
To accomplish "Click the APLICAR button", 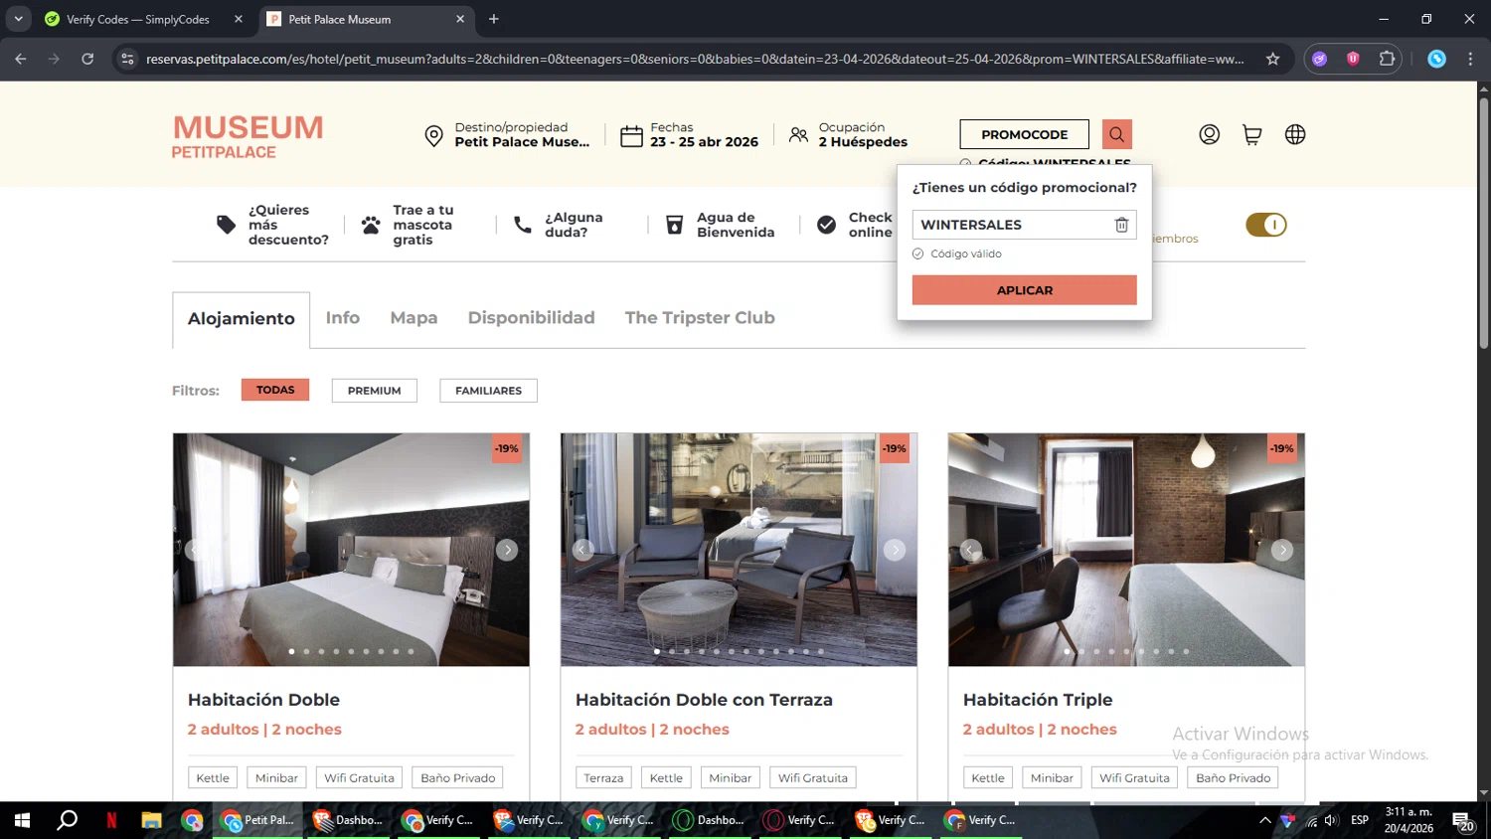I will click(x=1025, y=290).
